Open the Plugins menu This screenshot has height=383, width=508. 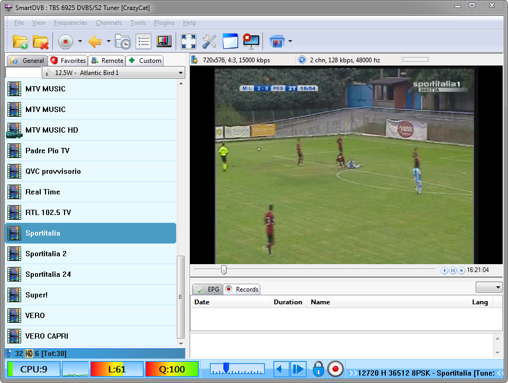[x=164, y=23]
